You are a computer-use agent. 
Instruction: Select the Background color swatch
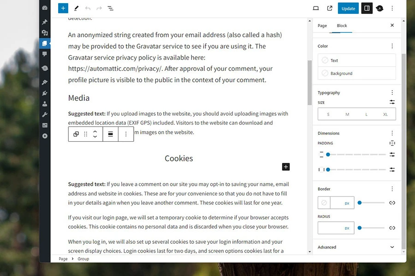point(357,73)
